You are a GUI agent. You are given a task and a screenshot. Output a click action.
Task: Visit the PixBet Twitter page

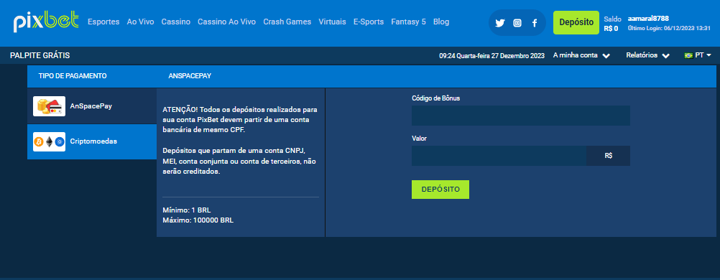[500, 23]
